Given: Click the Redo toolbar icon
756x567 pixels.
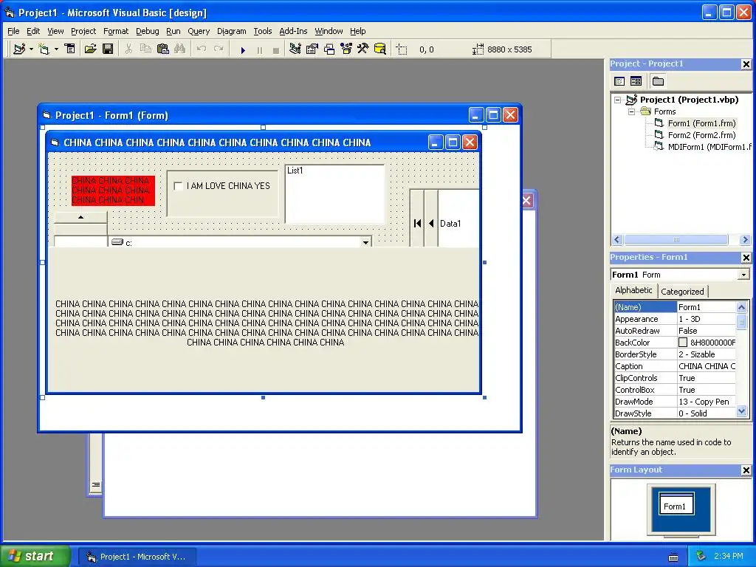Looking at the screenshot, I should (219, 49).
